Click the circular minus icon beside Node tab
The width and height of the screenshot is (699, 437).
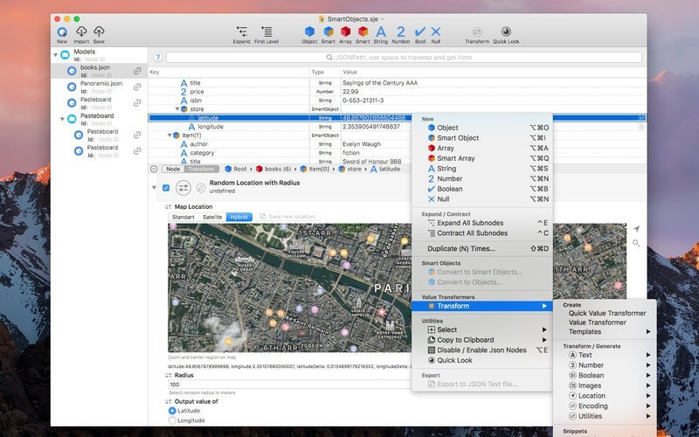(x=154, y=169)
